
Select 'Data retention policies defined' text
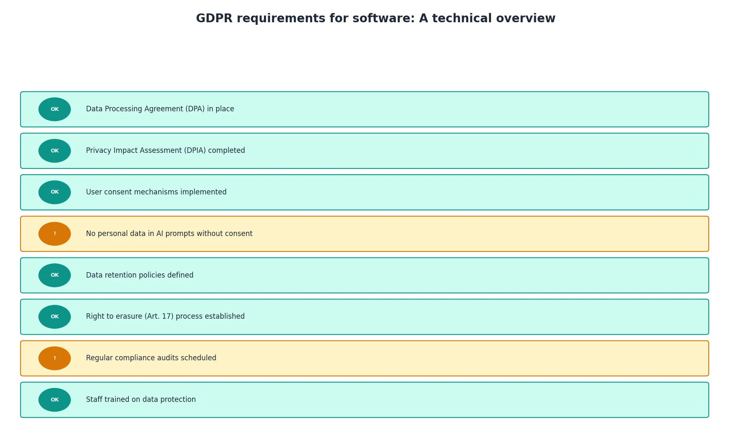pyautogui.click(x=140, y=275)
